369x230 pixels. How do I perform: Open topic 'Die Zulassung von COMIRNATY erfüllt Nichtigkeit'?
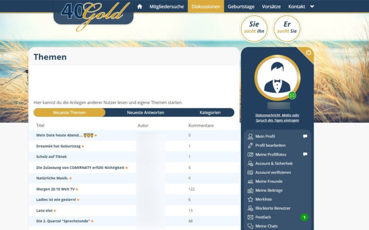point(80,167)
